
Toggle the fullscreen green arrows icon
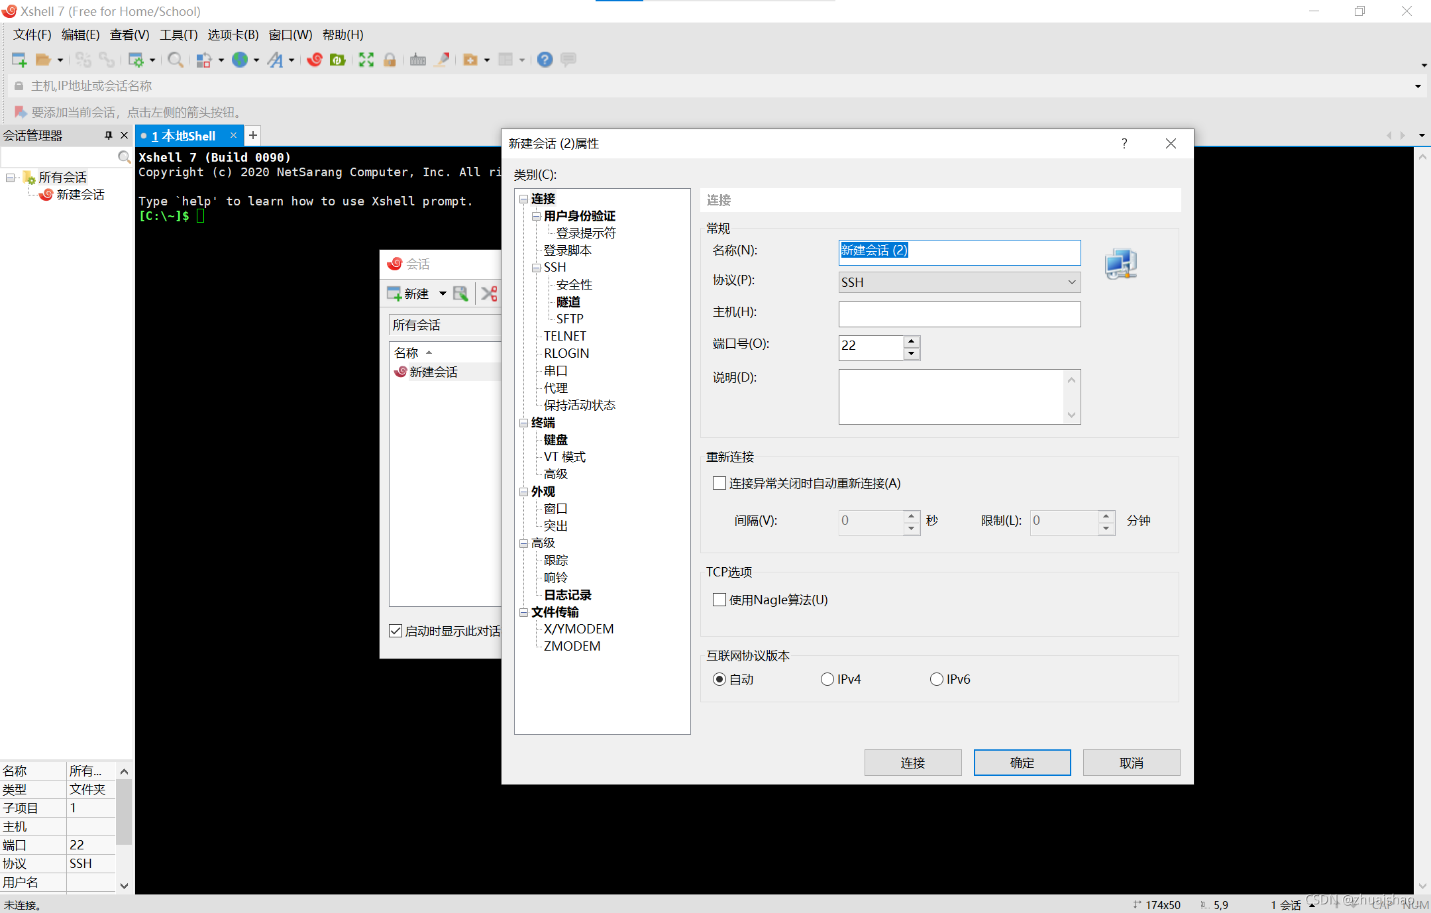(366, 60)
